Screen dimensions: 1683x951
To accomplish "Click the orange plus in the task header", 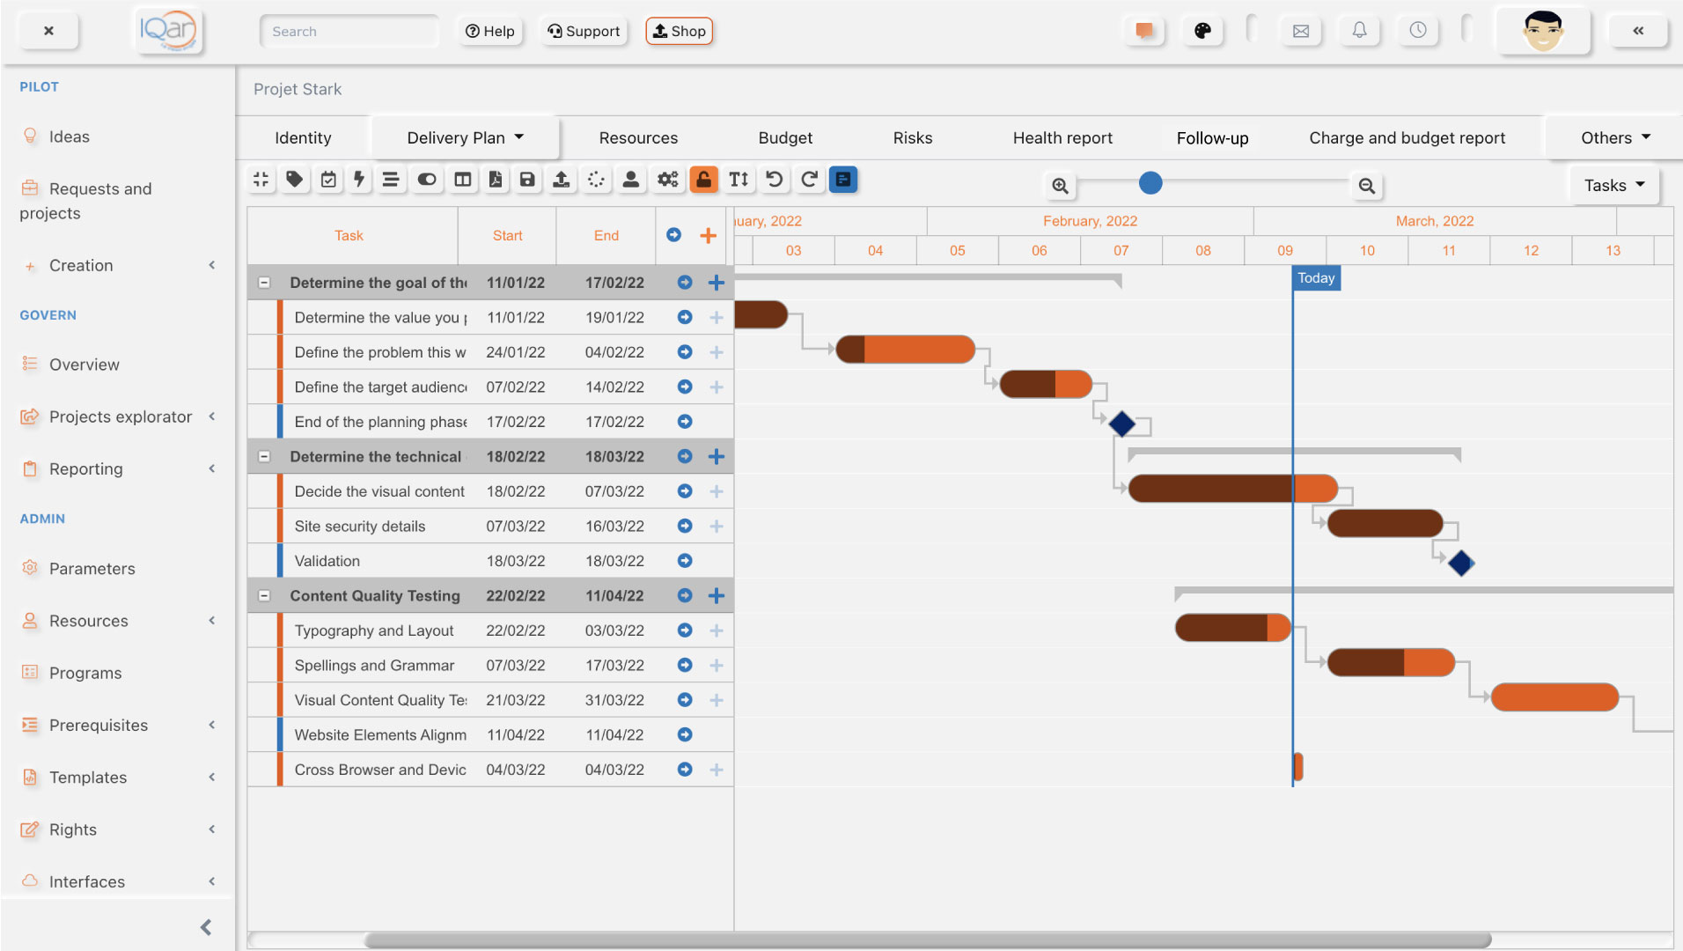I will pyautogui.click(x=708, y=235).
